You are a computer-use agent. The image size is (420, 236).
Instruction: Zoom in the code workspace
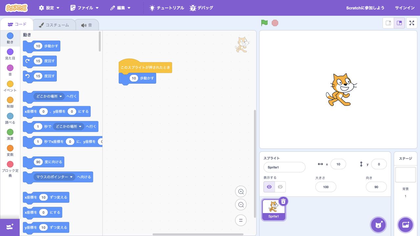coord(241,192)
